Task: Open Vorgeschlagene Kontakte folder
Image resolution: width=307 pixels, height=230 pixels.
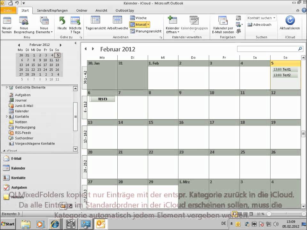Action: (x=32, y=143)
